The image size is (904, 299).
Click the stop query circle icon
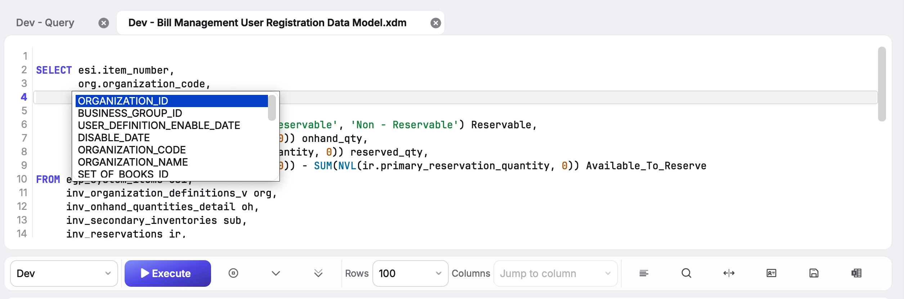(233, 273)
